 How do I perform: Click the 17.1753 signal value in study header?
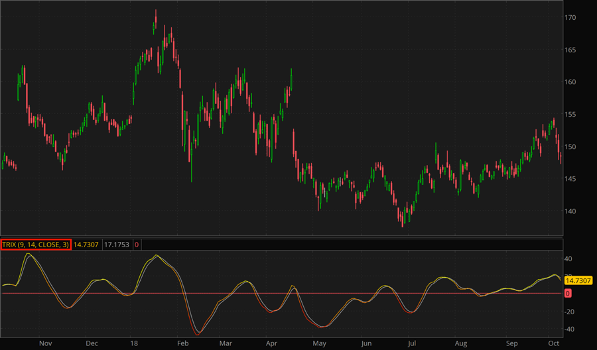[x=117, y=245]
